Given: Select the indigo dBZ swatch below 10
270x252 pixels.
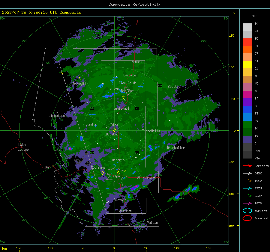Looking at the screenshot, I should pyautogui.click(x=247, y=140).
